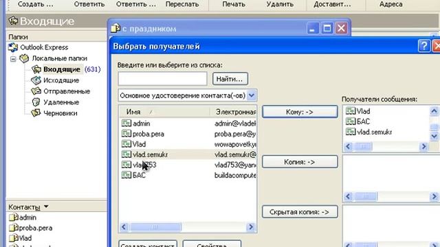Select Локальные папки folder
This screenshot has height=247, width=440.
tap(60, 58)
